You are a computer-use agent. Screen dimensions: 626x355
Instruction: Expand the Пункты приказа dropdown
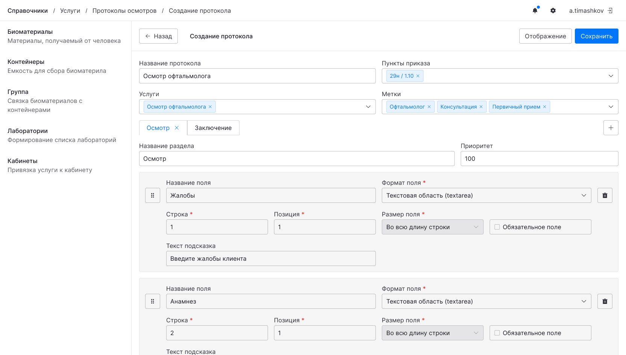click(x=611, y=76)
